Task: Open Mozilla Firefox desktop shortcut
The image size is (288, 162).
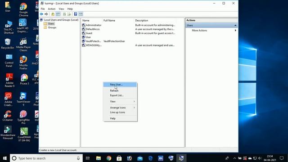Action: click(x=23, y=63)
